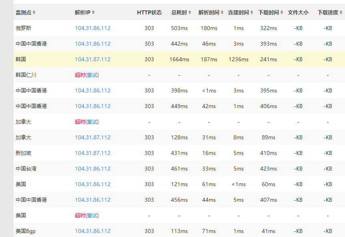The image size is (345, 237).
Task: Sort by 监测点 column sort icon
Action: [34, 12]
